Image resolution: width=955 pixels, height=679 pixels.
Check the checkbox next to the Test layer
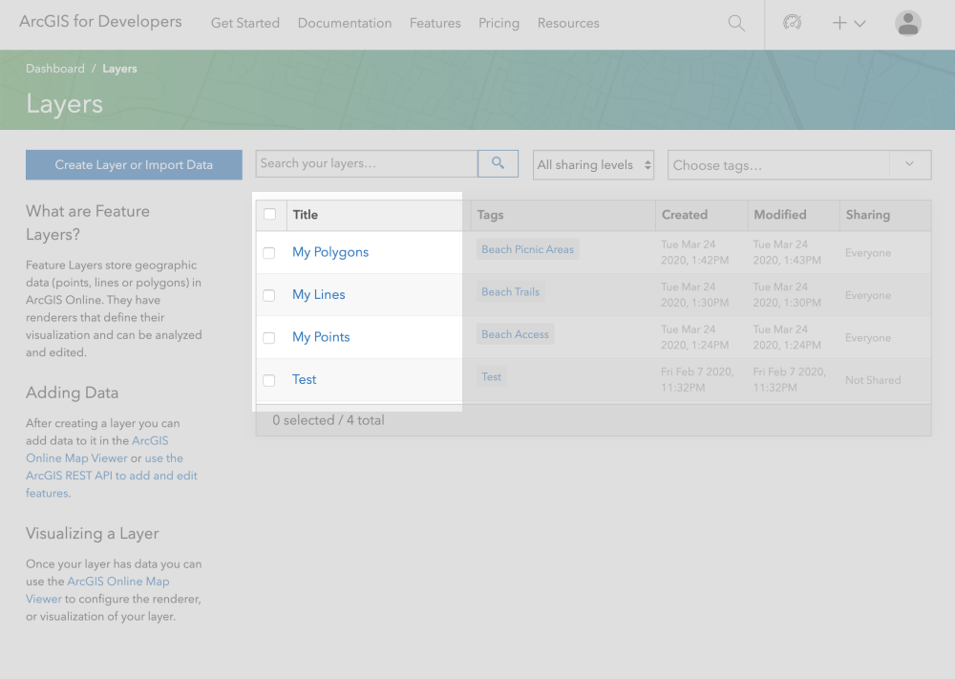269,379
